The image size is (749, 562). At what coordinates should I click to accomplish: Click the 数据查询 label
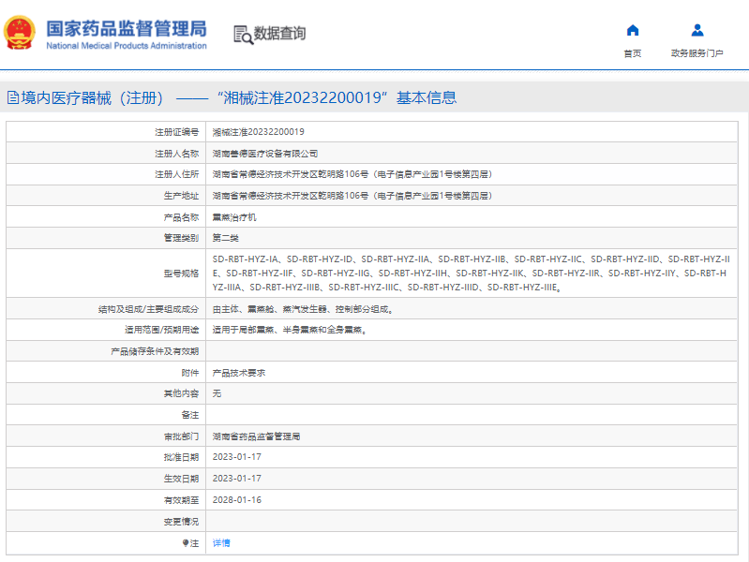pyautogui.click(x=279, y=34)
